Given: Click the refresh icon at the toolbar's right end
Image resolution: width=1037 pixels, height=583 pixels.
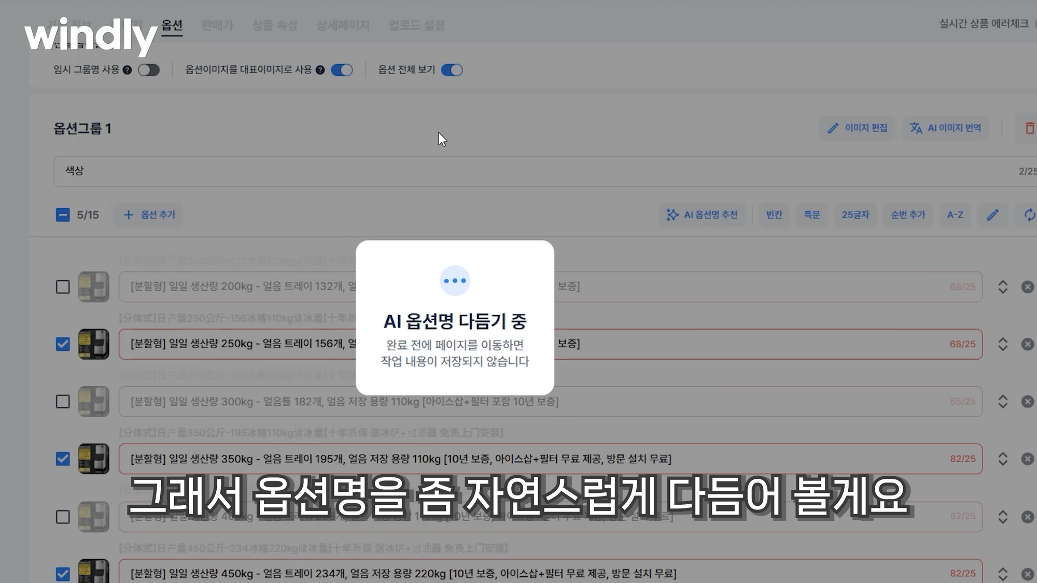Looking at the screenshot, I should [x=1030, y=215].
